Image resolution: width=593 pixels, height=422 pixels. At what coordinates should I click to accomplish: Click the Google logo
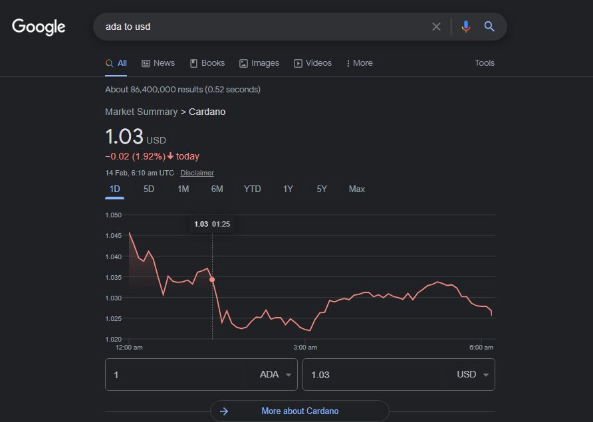tap(39, 27)
